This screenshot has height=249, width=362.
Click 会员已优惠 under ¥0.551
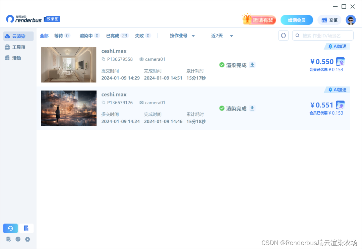pyautogui.click(x=326, y=113)
